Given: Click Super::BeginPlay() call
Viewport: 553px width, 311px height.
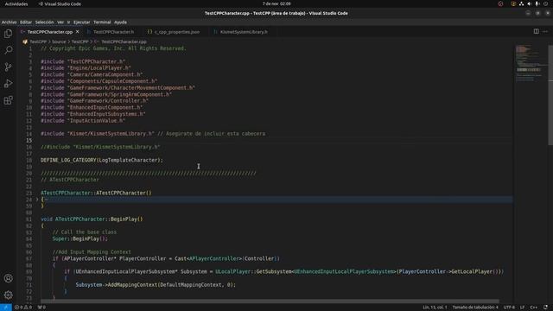Looking at the screenshot, I should (x=79, y=238).
